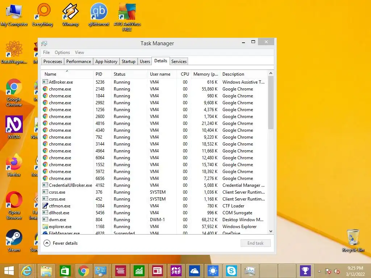Sort by Description column header

(x=244, y=74)
